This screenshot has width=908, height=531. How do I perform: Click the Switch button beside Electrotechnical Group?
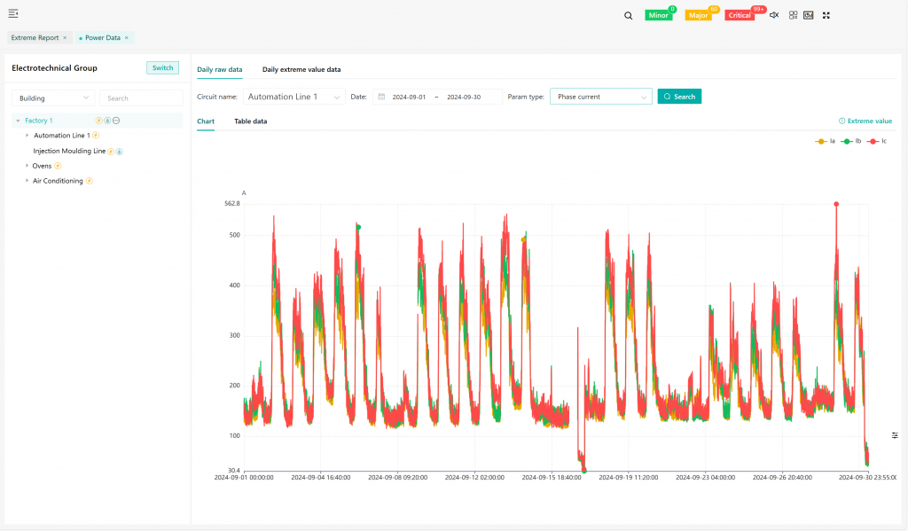coord(162,68)
